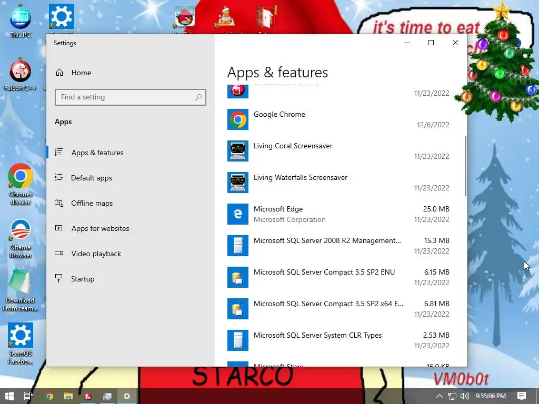The image size is (539, 404).
Task: Click the Startup sidebar icon
Action: click(59, 278)
